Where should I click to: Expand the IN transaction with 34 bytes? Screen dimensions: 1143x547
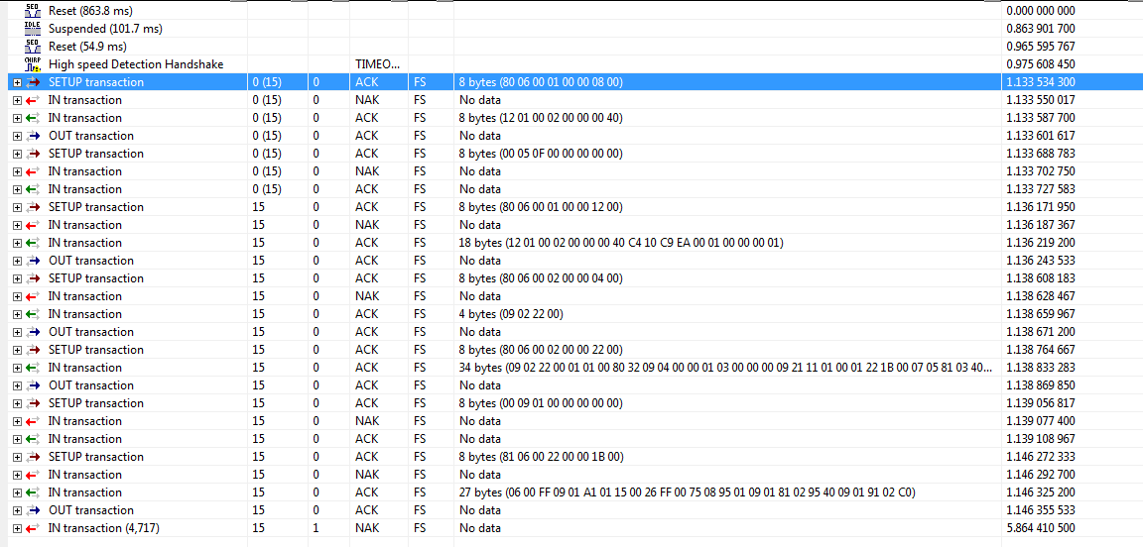click(x=18, y=368)
